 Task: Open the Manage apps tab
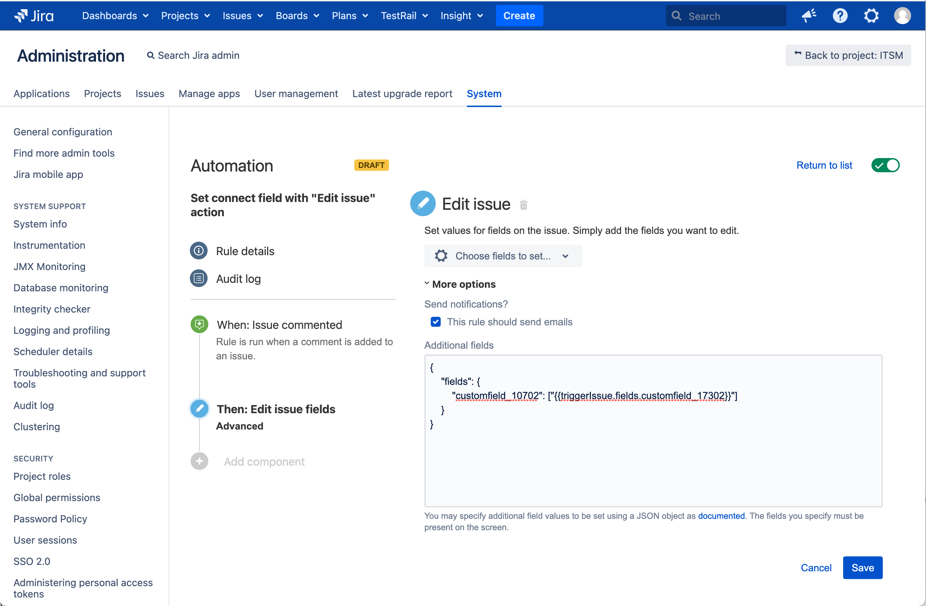tap(209, 94)
